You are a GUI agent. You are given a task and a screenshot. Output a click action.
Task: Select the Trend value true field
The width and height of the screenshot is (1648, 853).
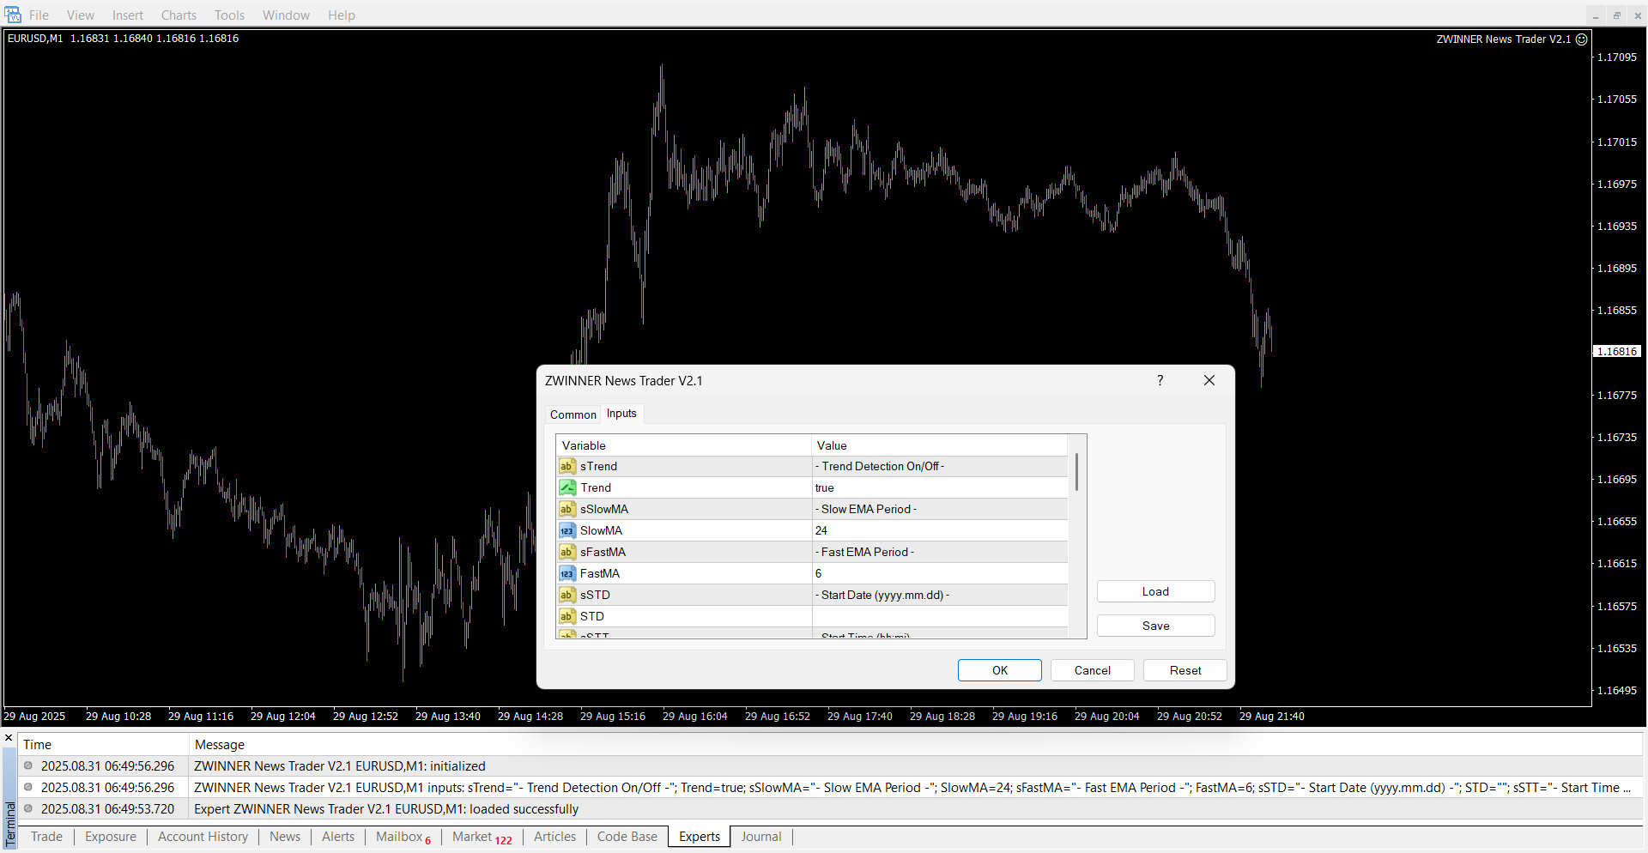click(939, 487)
